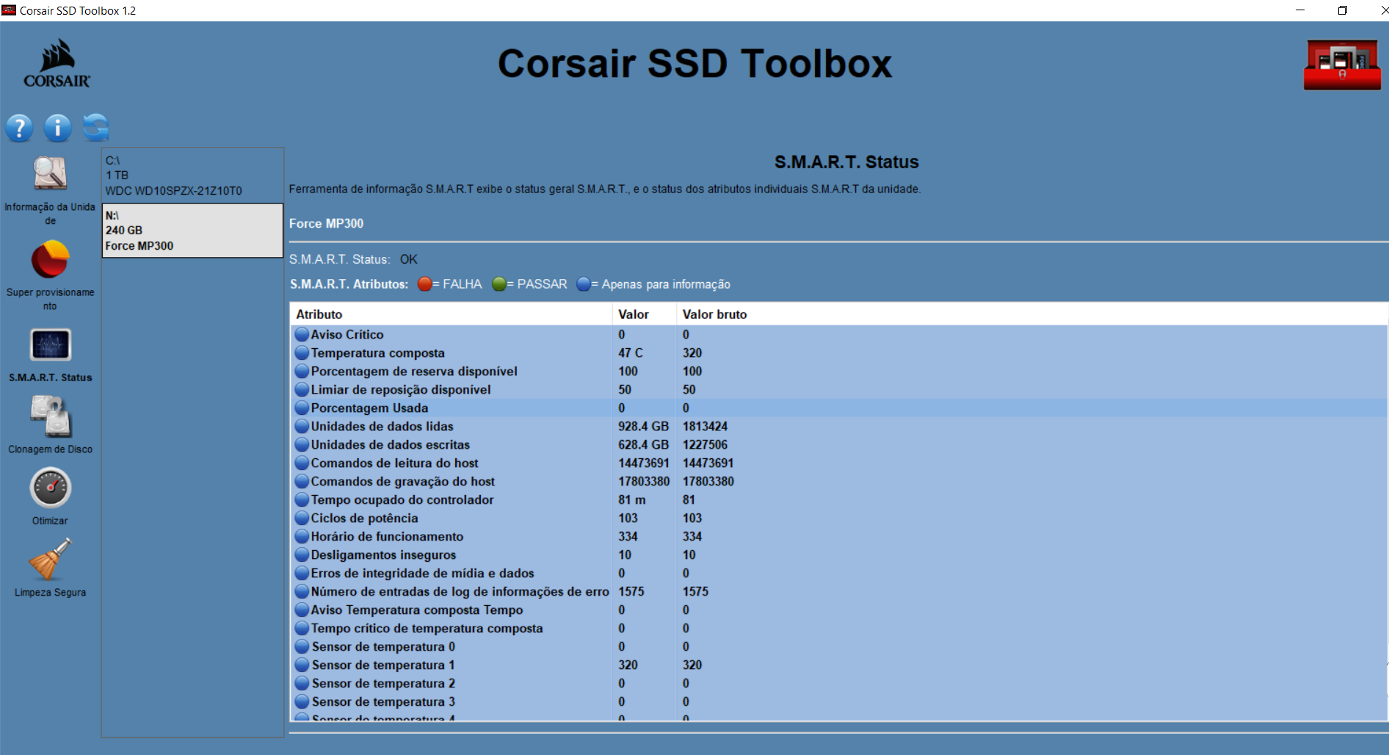Open the Clonagem de Disco icon
This screenshot has width=1389, height=755.
[50, 416]
